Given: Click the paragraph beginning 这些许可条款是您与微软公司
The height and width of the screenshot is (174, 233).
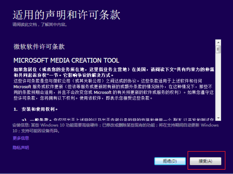Looking at the screenshot, I should click(x=114, y=89).
